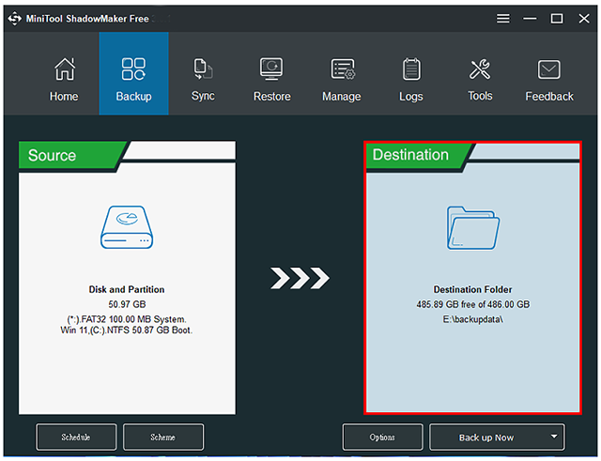Click the E:\backupdata\ destination path

(x=481, y=318)
